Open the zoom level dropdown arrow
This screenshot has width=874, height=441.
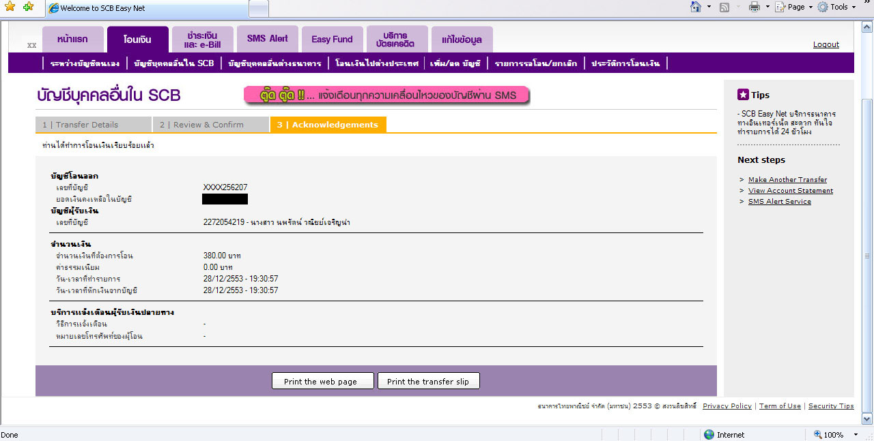tap(854, 434)
